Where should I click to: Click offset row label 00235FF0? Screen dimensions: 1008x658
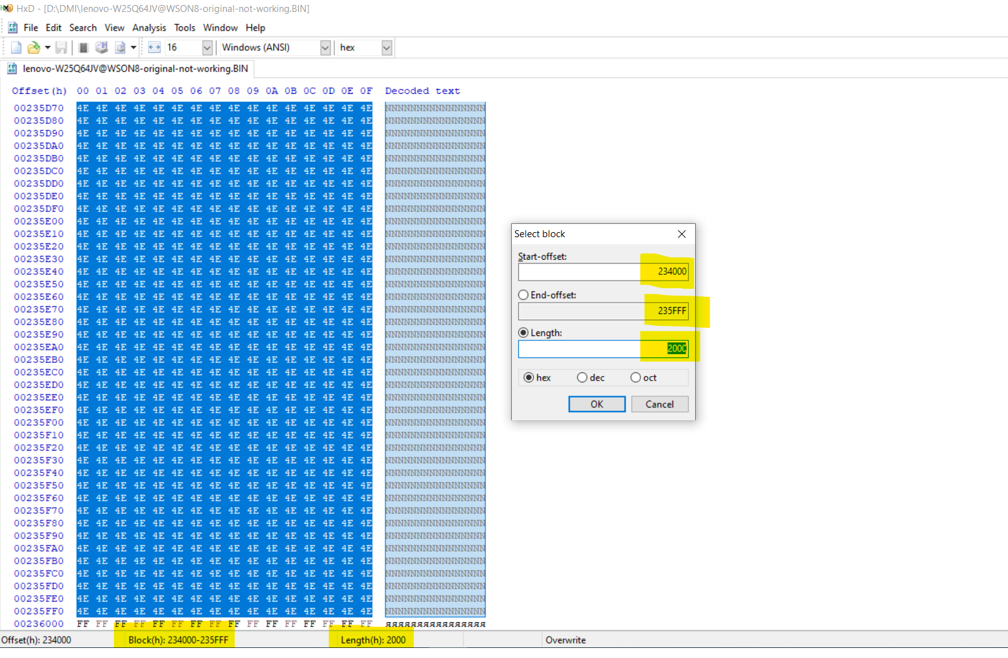coord(39,611)
